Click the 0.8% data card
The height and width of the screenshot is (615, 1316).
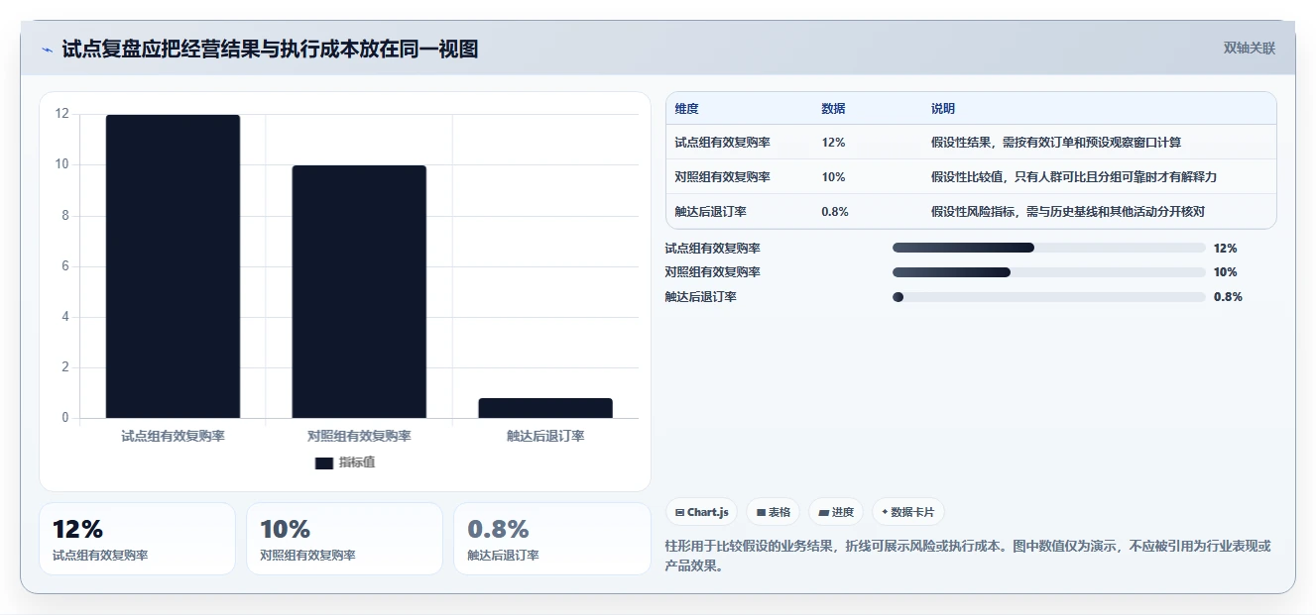552,539
